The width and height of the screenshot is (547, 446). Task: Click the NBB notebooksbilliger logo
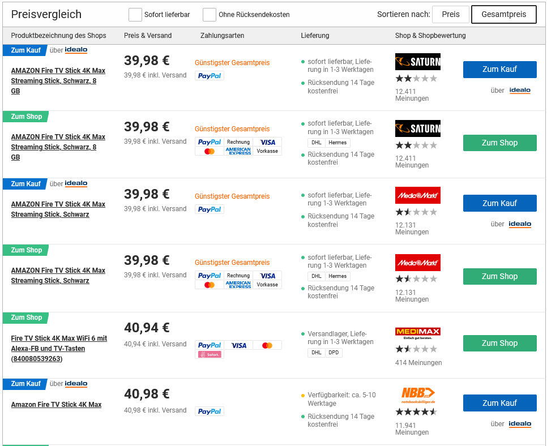point(417,394)
